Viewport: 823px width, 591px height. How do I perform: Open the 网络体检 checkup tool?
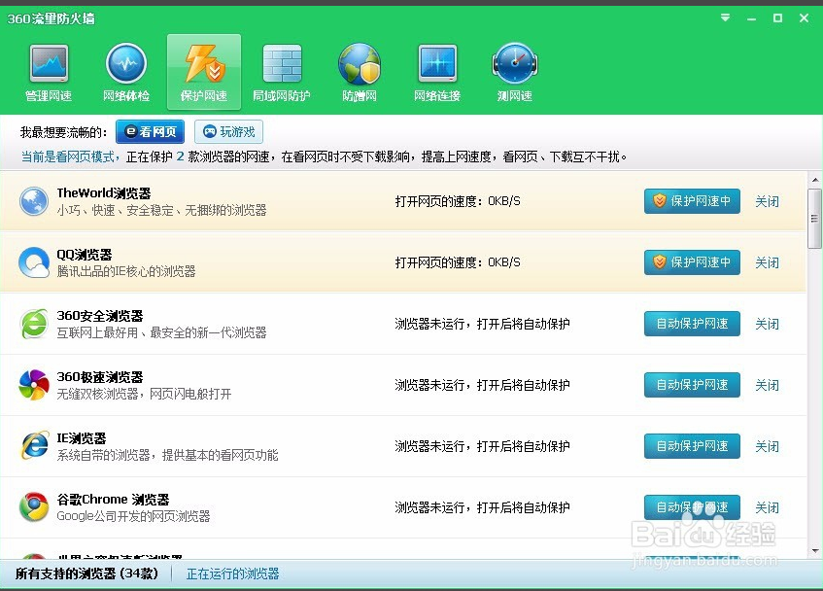click(126, 73)
